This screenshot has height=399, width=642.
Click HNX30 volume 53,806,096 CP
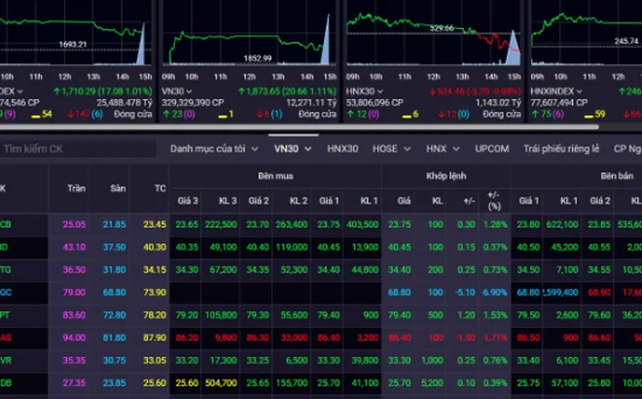tap(374, 102)
